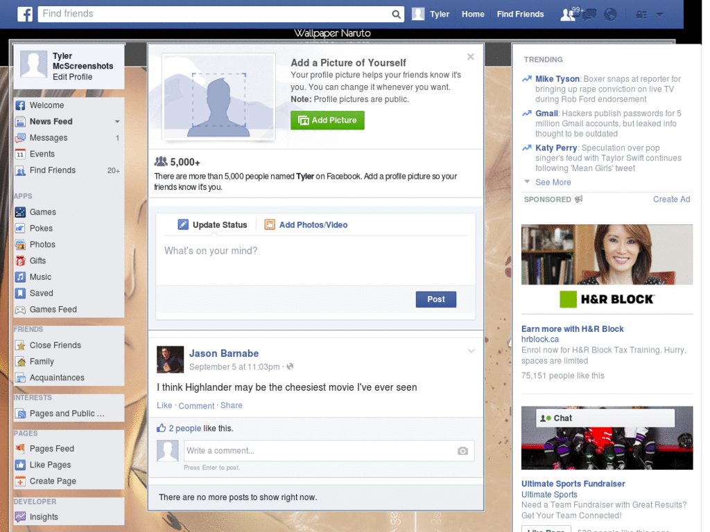Click Comment link under the post
Image resolution: width=710 pixels, height=532 pixels.
pyautogui.click(x=196, y=406)
